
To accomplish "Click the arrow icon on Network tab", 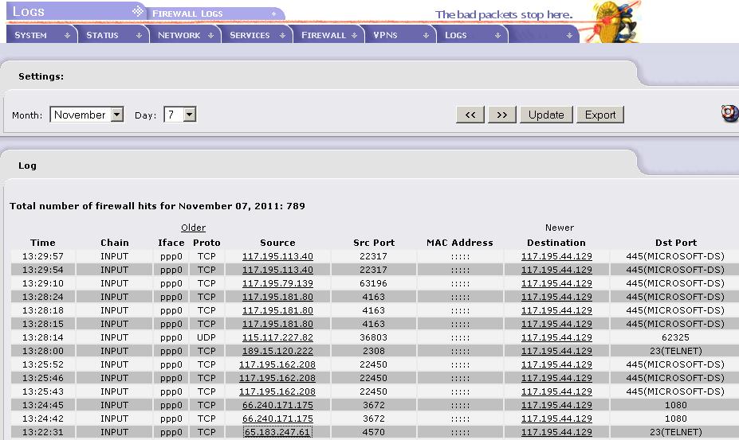I will pyautogui.click(x=211, y=36).
